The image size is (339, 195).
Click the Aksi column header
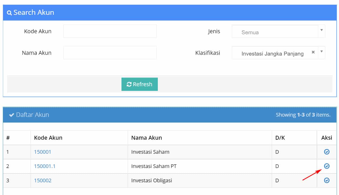point(327,138)
